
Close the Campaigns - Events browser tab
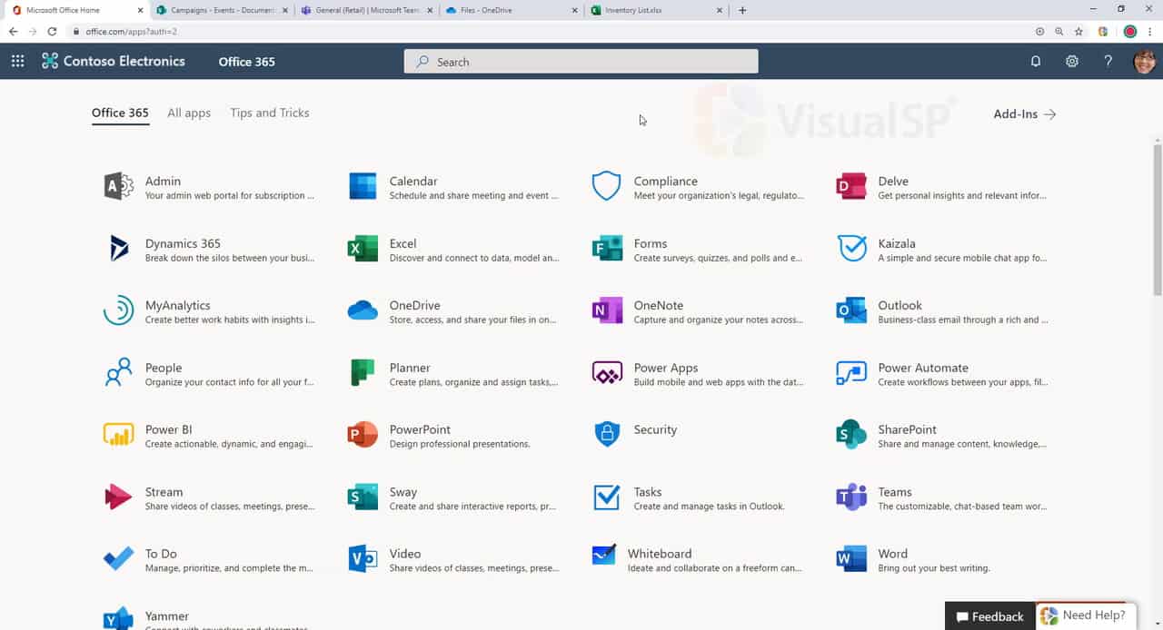(x=285, y=10)
